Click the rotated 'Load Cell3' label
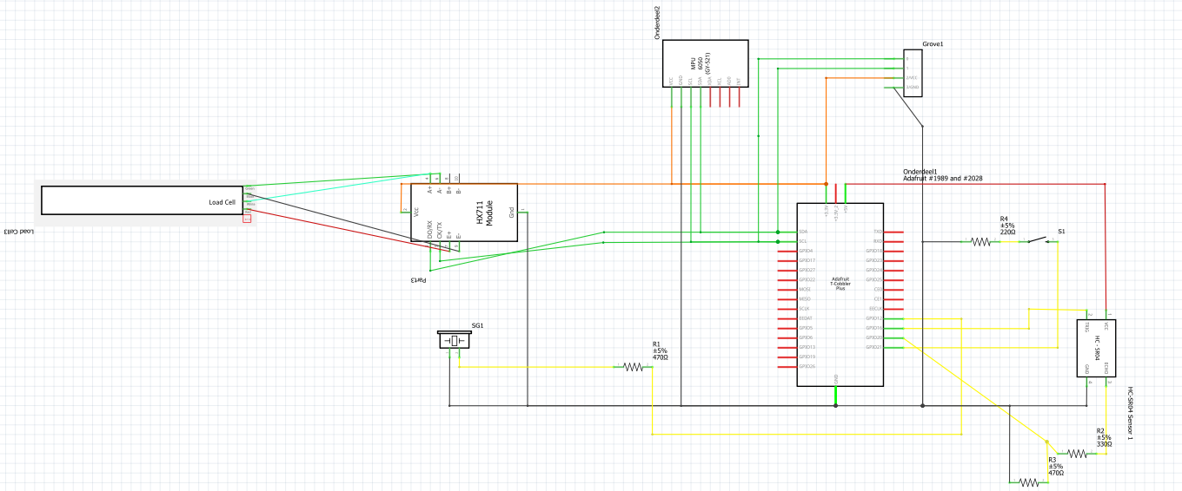1182x491 pixels. (x=18, y=232)
